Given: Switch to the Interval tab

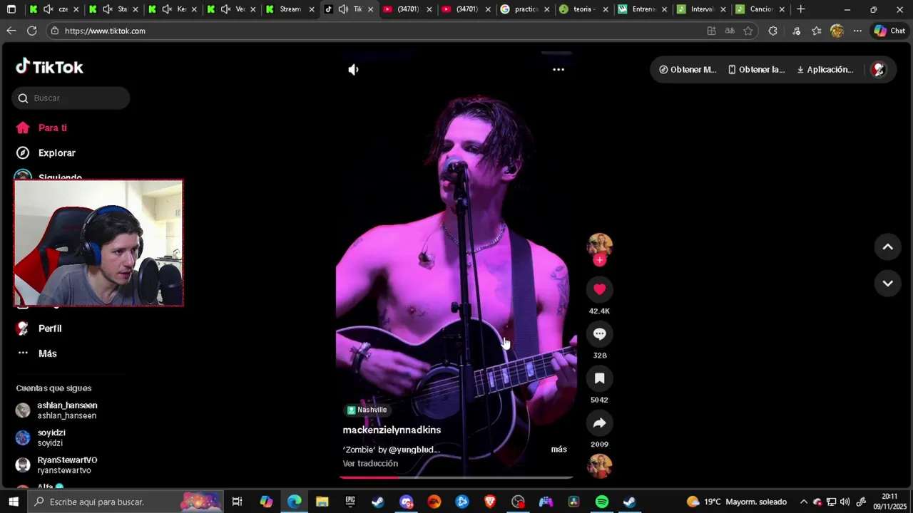Looking at the screenshot, I should click(x=701, y=9).
